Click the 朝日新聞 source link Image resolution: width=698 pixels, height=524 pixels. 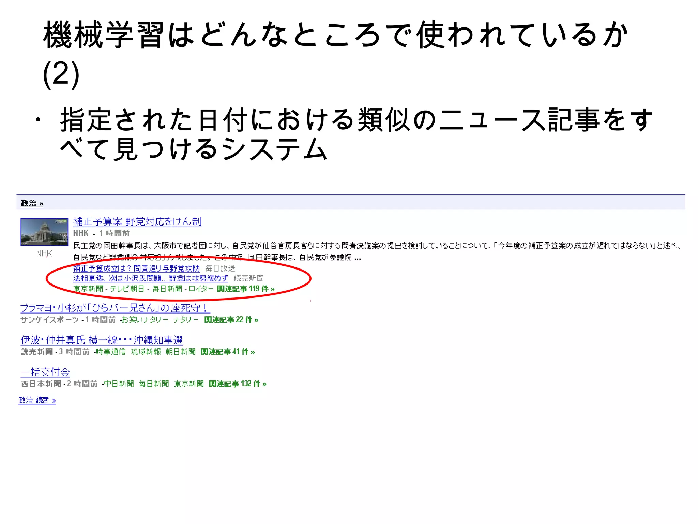coord(181,352)
